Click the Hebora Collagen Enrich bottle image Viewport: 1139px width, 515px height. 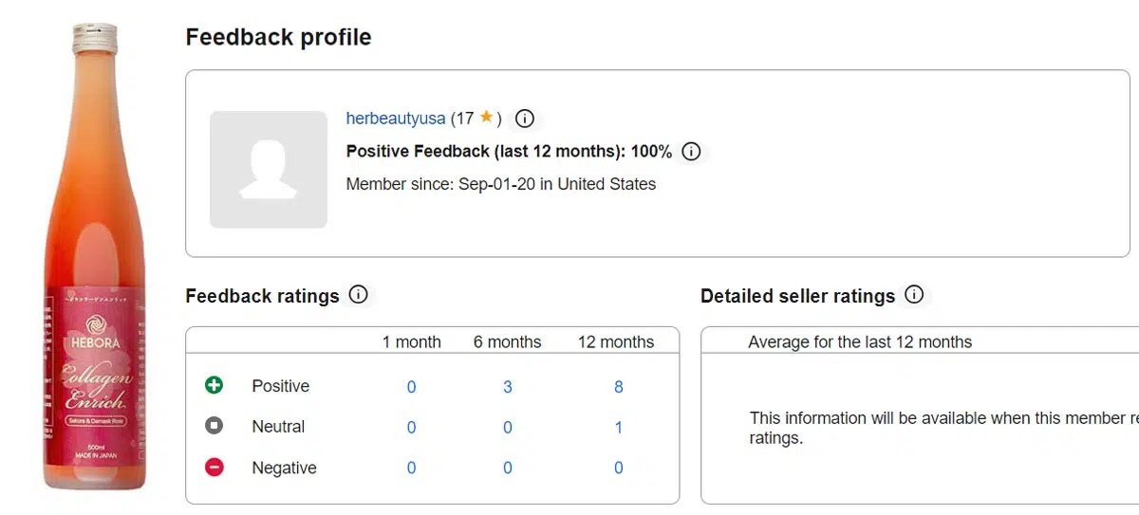pyautogui.click(x=94, y=257)
